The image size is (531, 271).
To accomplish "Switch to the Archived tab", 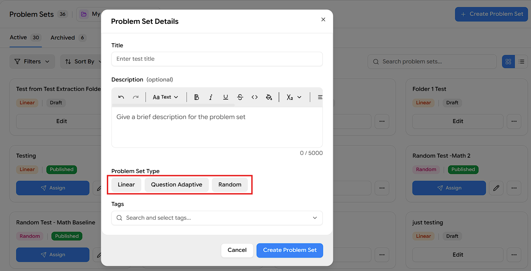I will tap(68, 38).
